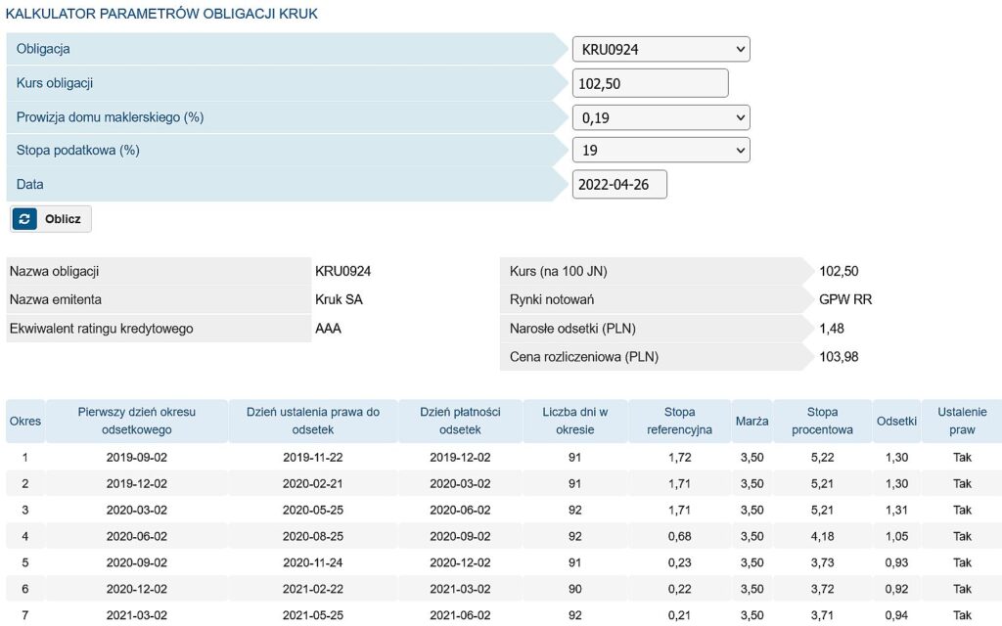This screenshot has height=626, width=1002.
Task: Click the Dzień ustalenia prawa do odsetek header
Action: (313, 422)
